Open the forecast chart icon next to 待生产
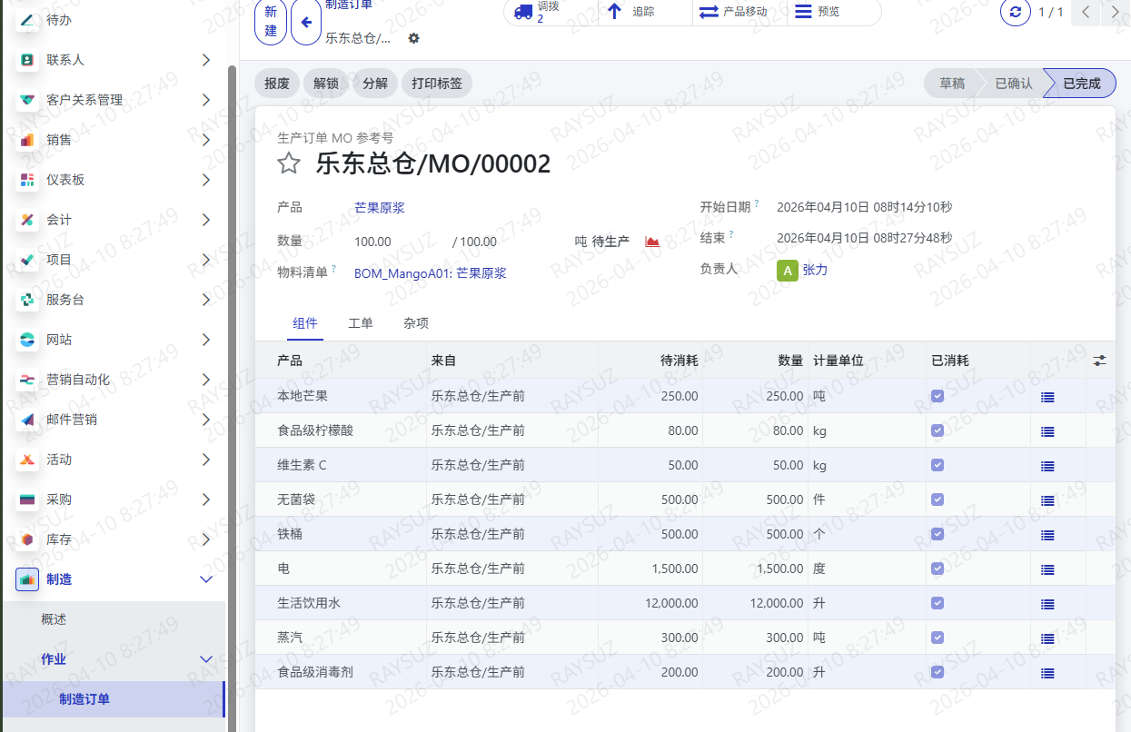The image size is (1131, 732). pyautogui.click(x=652, y=242)
